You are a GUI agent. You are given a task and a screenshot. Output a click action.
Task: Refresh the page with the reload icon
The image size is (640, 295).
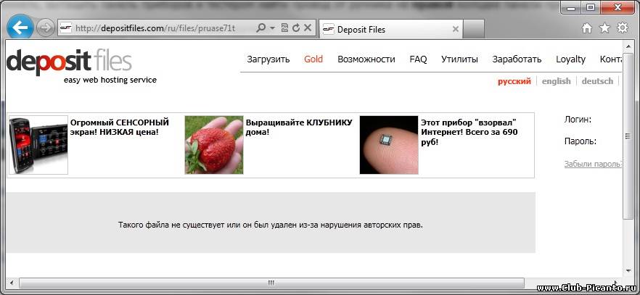pos(296,28)
